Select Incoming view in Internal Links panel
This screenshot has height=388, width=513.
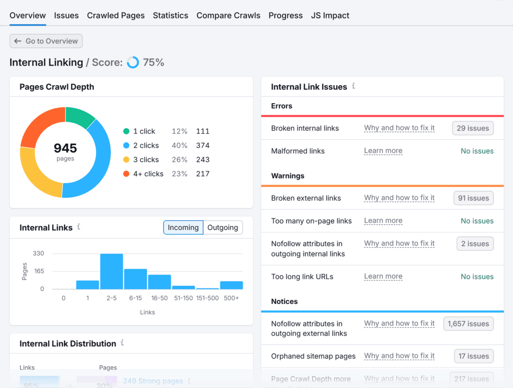pos(183,227)
